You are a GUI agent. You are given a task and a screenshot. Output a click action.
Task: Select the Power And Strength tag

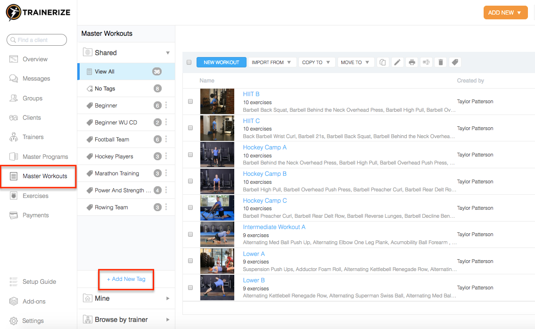point(126,190)
